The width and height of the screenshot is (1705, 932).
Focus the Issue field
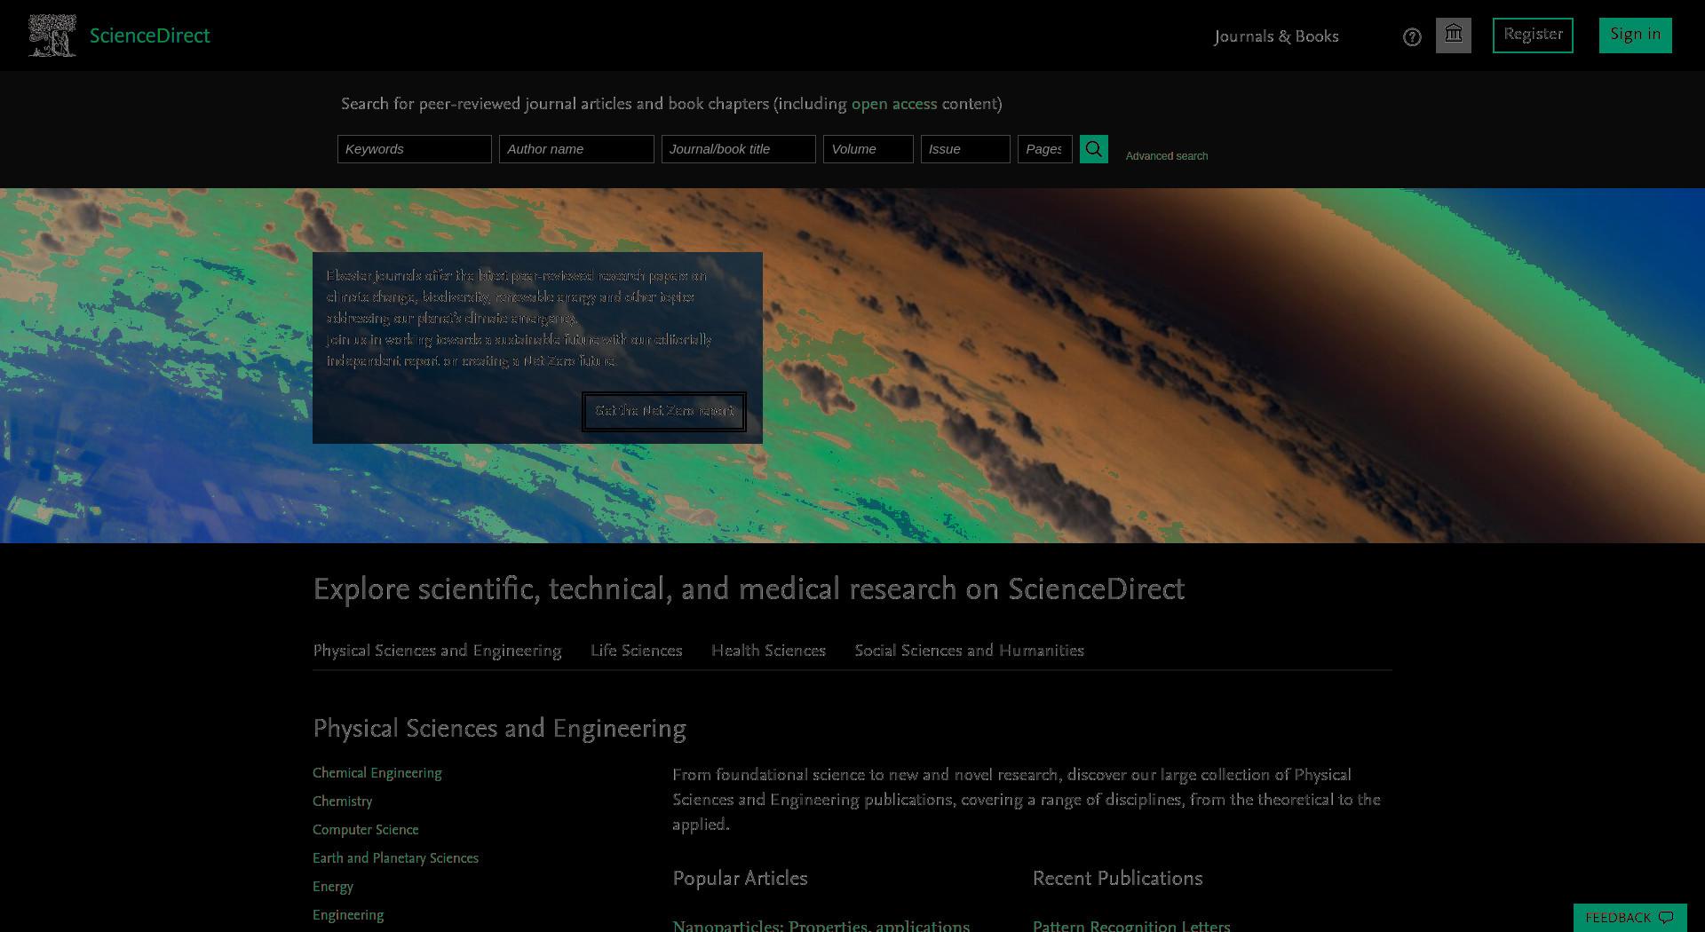[x=965, y=149]
